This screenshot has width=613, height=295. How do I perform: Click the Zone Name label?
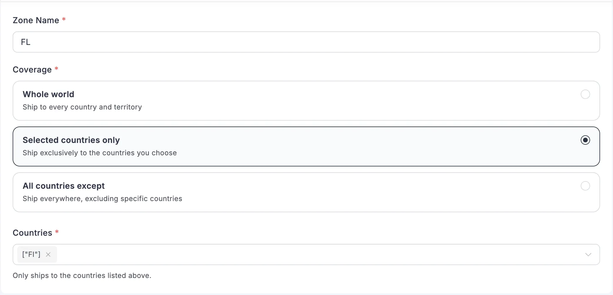pyautogui.click(x=36, y=20)
